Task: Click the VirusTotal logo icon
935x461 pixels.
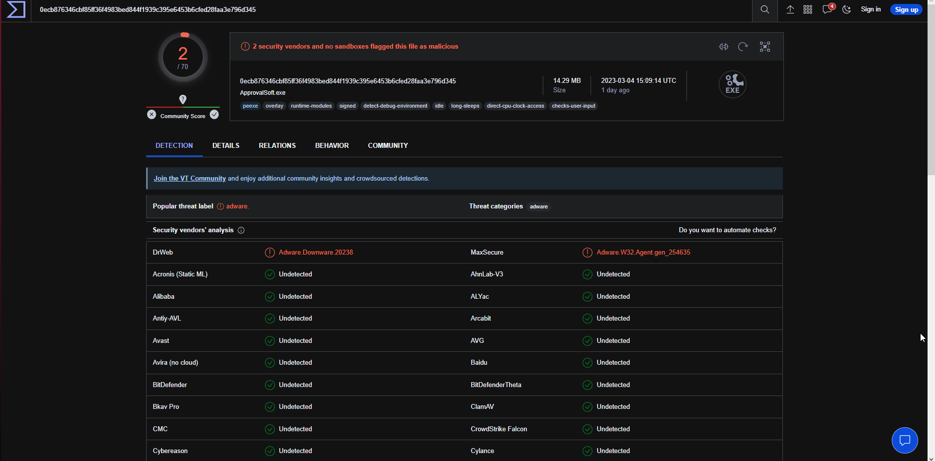Action: pos(16,10)
